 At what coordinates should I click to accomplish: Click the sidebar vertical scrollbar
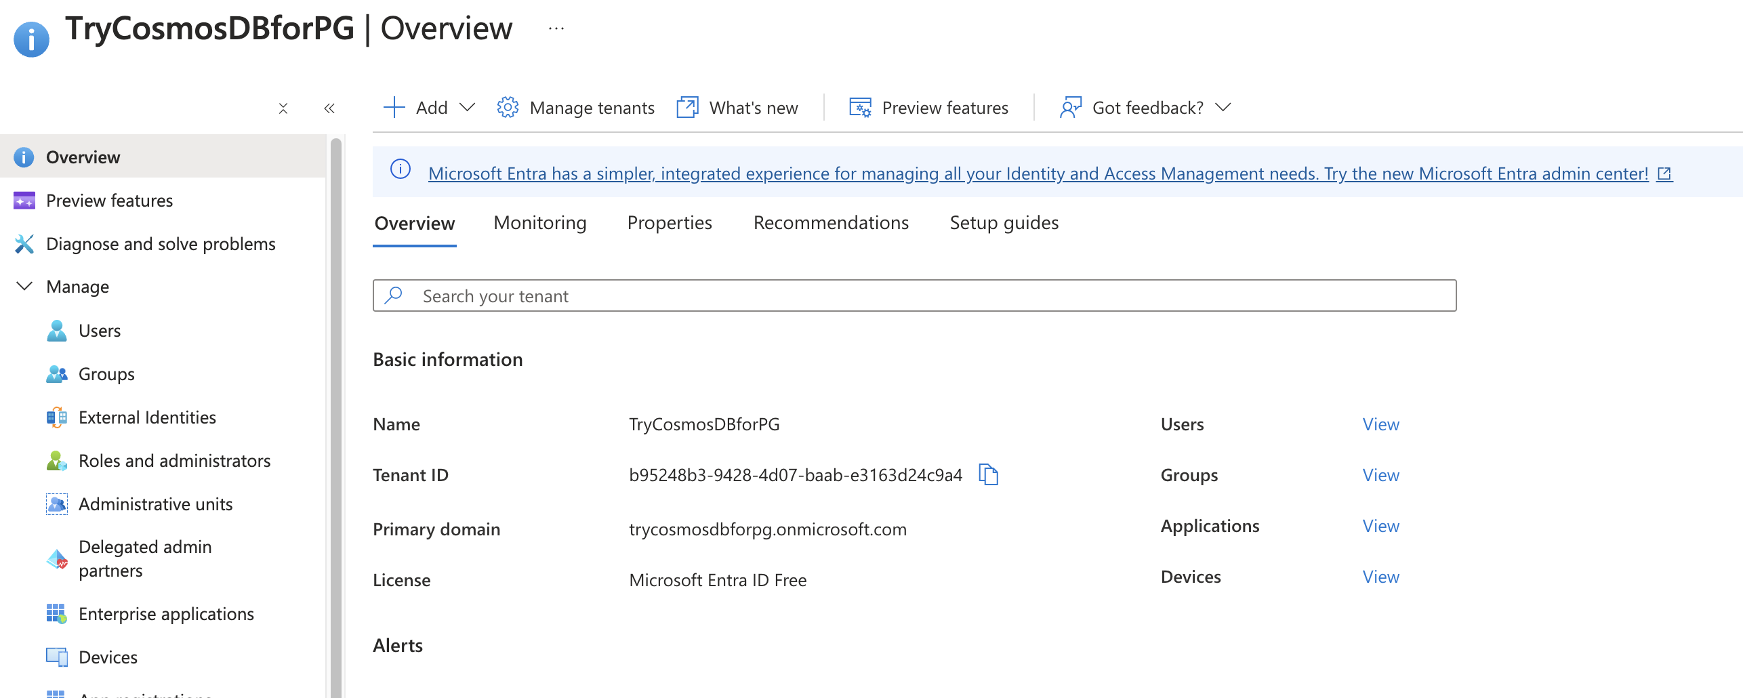pyautogui.click(x=335, y=417)
